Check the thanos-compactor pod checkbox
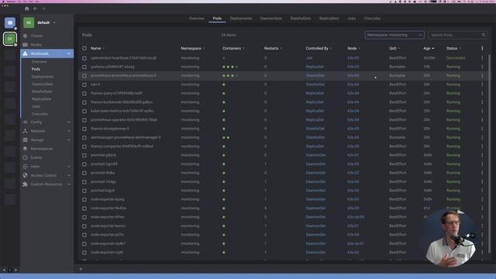 84,146
